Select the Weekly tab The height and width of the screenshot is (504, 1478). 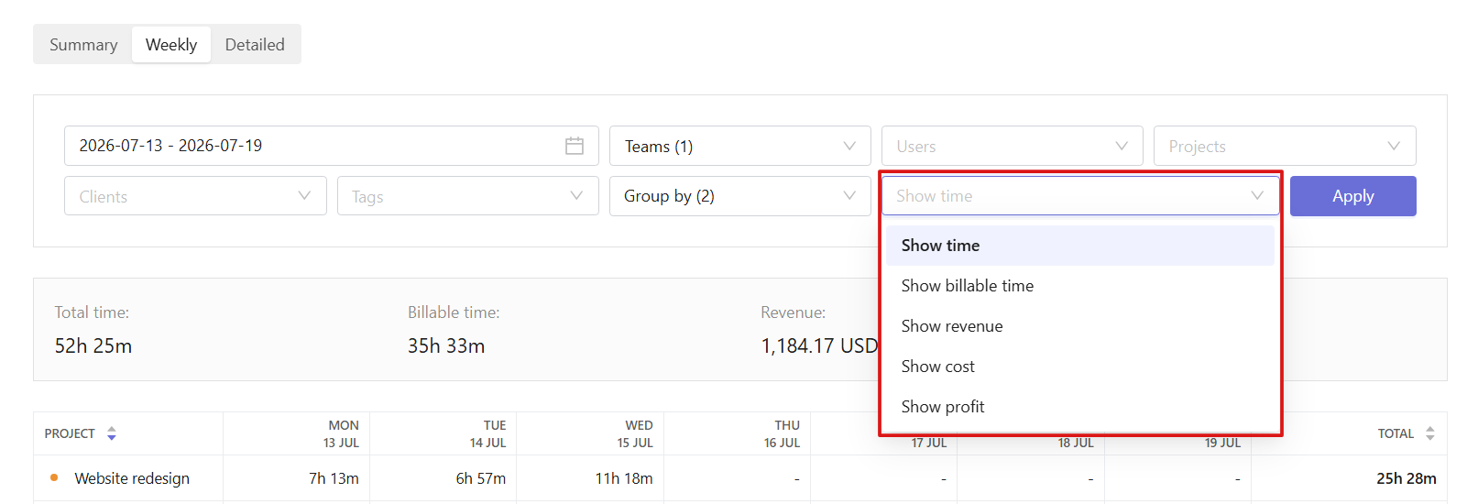(x=171, y=45)
